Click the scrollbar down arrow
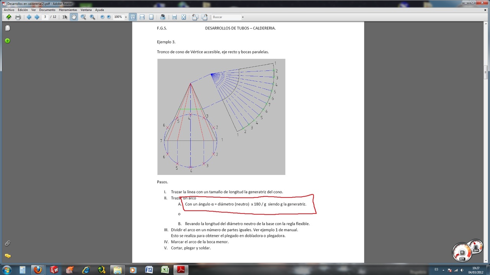 486,260
